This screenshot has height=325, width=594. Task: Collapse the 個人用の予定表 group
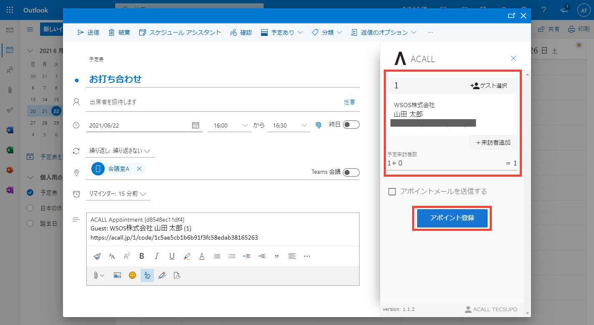(x=30, y=177)
